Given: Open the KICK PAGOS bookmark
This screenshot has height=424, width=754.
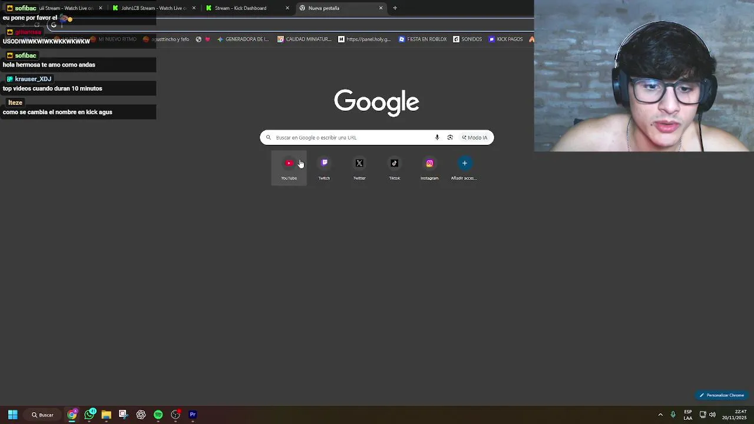Looking at the screenshot, I should [x=505, y=39].
